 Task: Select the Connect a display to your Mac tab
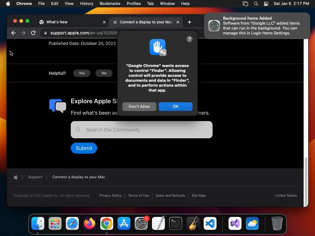click(146, 22)
